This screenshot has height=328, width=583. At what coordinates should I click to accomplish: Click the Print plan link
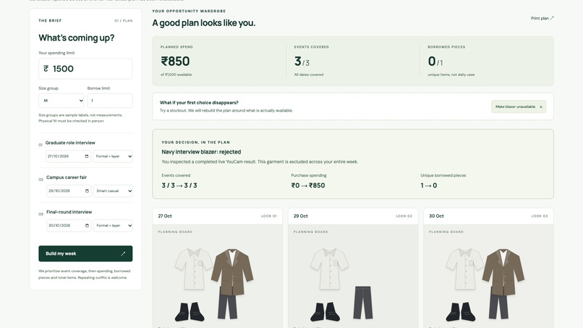(542, 18)
